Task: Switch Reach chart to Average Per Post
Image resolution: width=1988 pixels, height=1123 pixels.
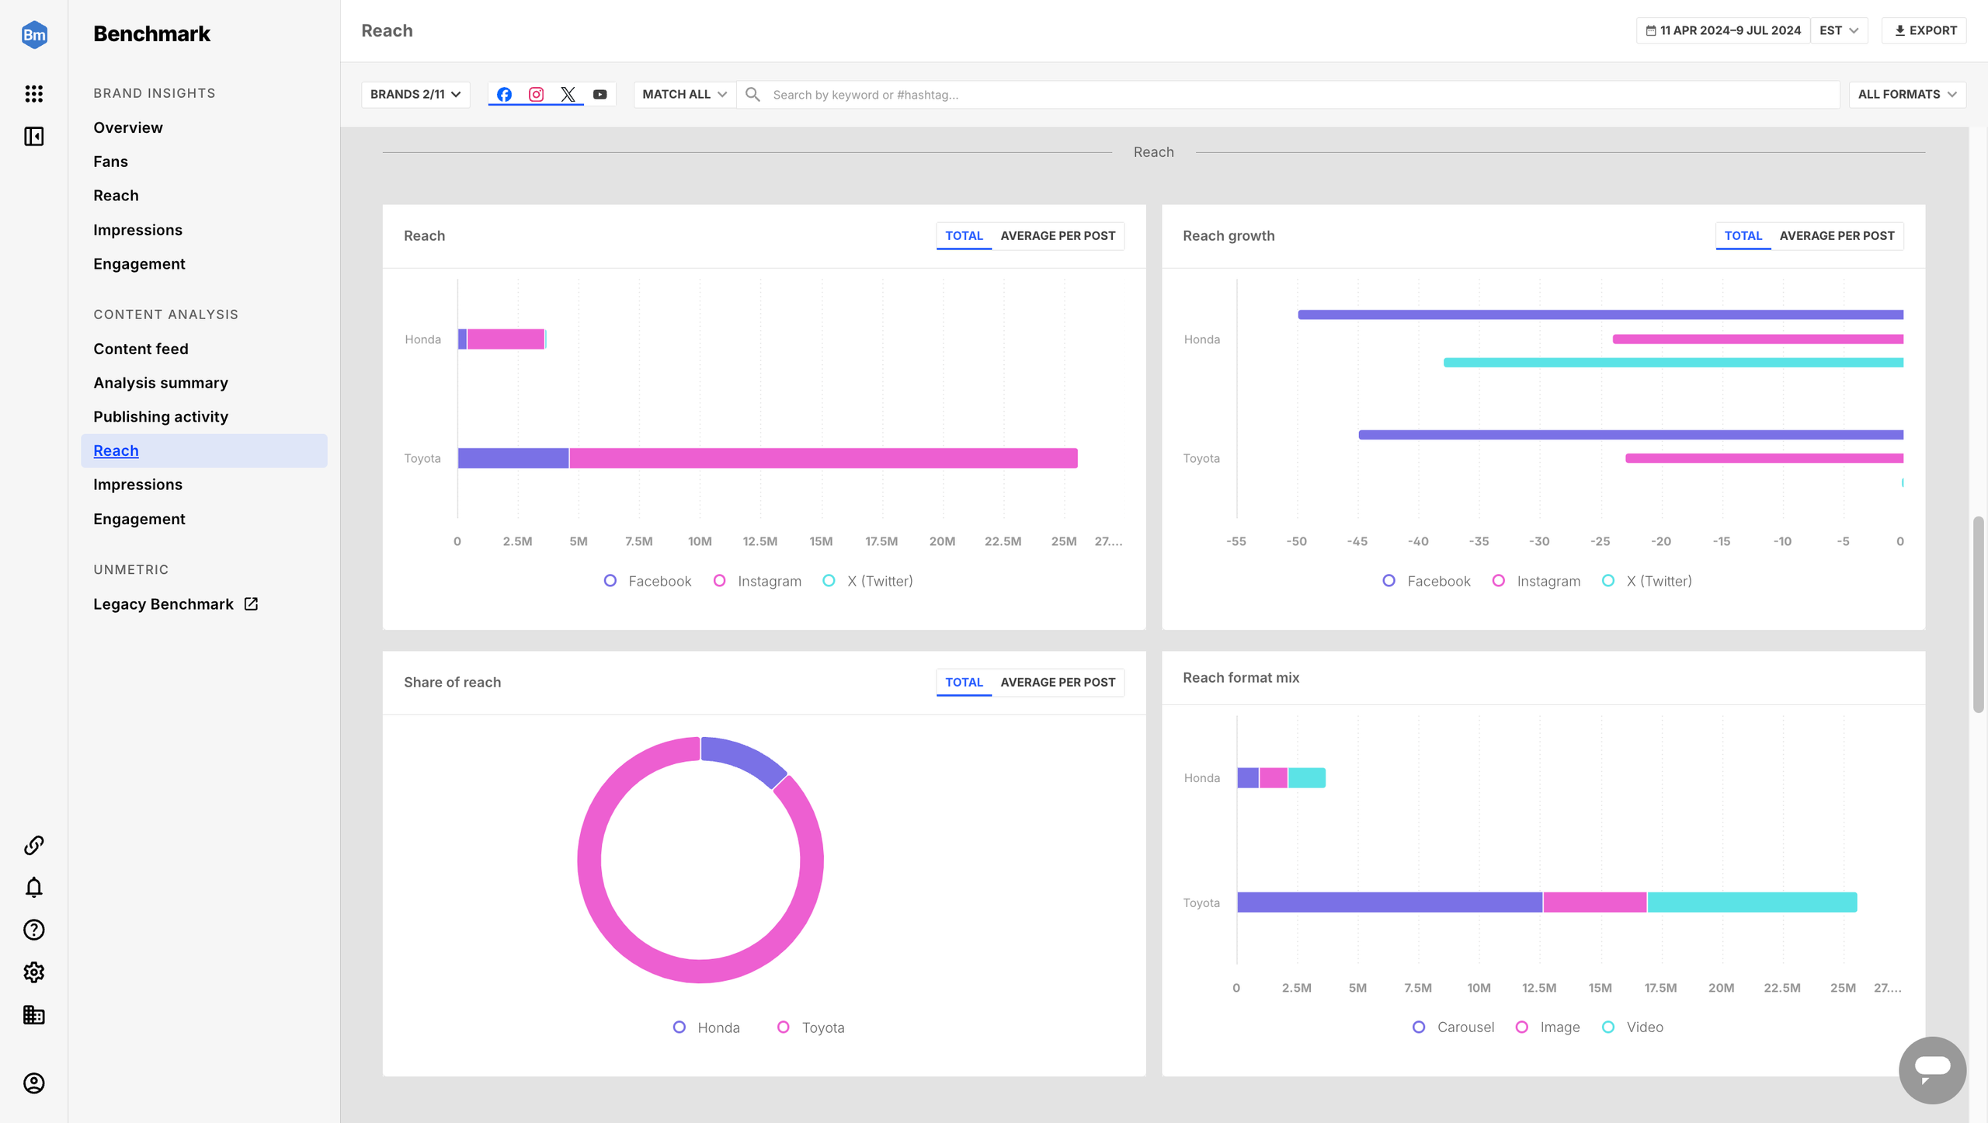Action: pyautogui.click(x=1057, y=235)
